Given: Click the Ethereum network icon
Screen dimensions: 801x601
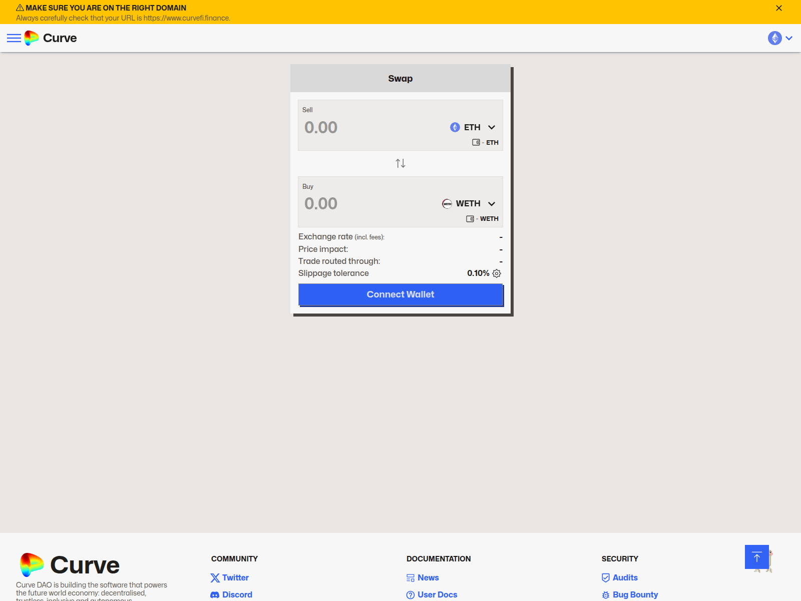Looking at the screenshot, I should 775,38.
